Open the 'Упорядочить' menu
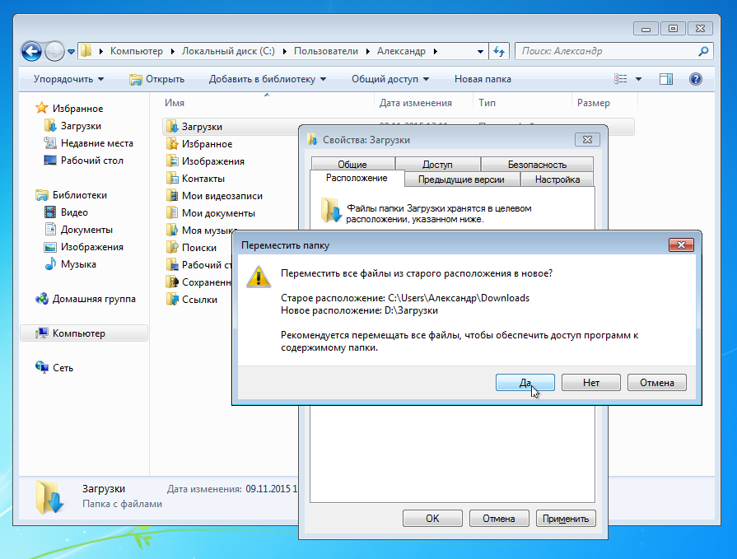Screen dimensions: 737x559 coord(68,79)
